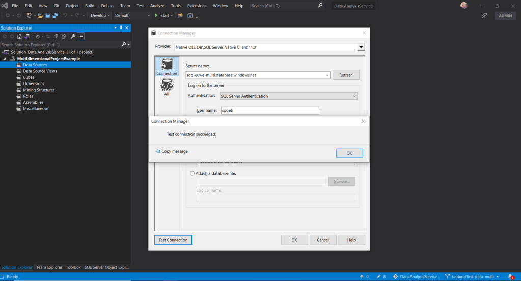The width and height of the screenshot is (521, 281).
Task: Switch to the Team Explorer tab
Action: (49, 267)
